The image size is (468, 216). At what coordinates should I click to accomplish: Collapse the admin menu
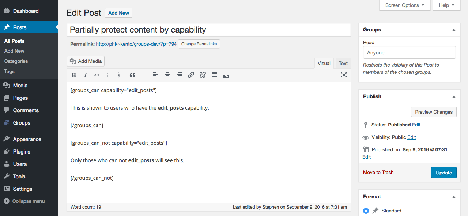pyautogui.click(x=24, y=201)
